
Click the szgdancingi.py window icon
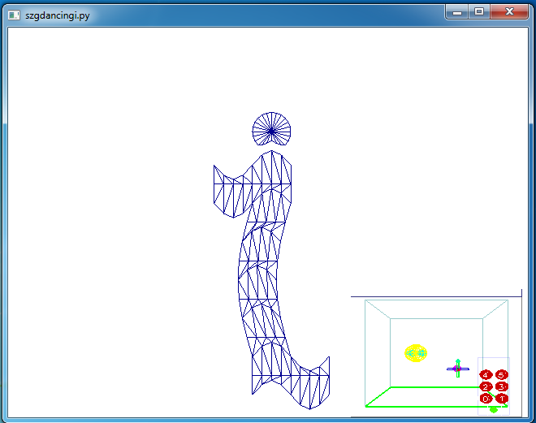[14, 13]
